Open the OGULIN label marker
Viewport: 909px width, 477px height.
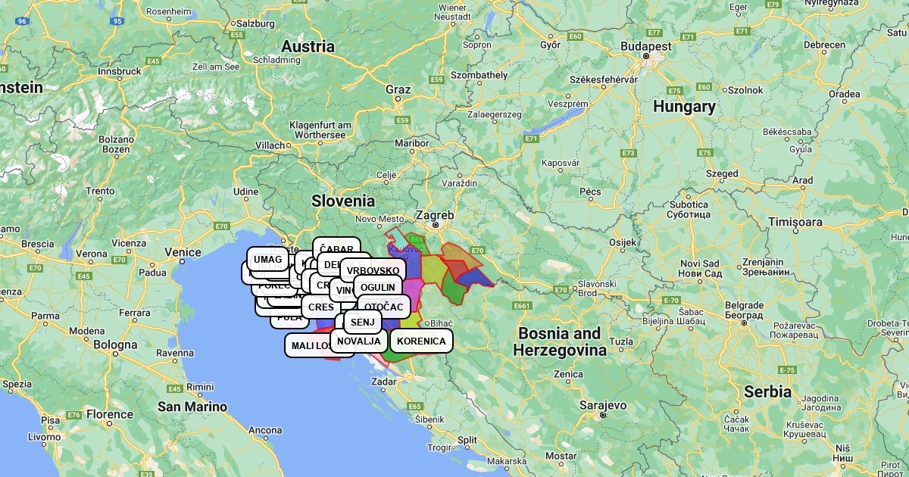377,287
